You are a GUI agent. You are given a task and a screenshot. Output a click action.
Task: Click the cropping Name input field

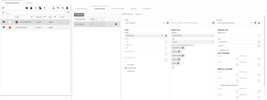click(144, 23)
